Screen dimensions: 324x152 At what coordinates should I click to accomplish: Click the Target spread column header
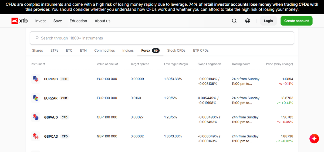(x=140, y=64)
